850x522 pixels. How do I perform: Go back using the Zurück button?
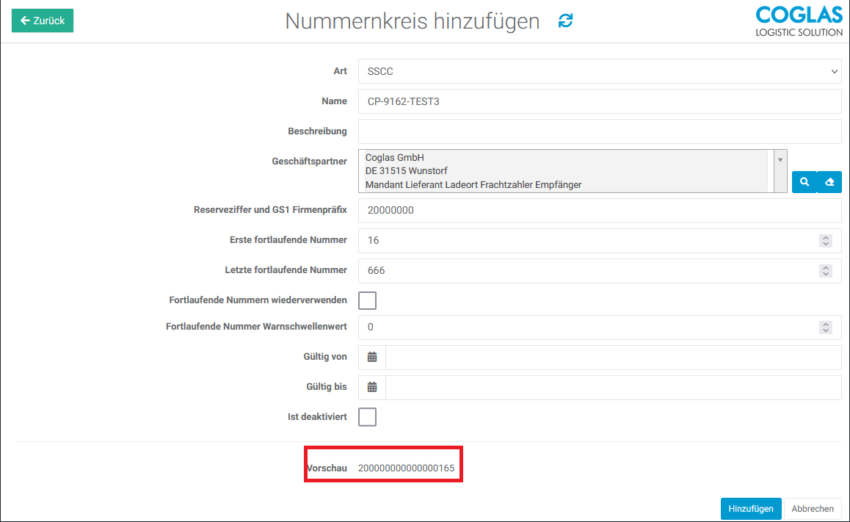coord(43,21)
